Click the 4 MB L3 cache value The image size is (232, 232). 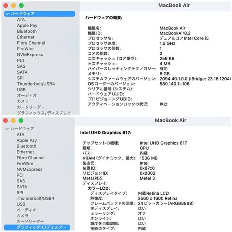165,64
